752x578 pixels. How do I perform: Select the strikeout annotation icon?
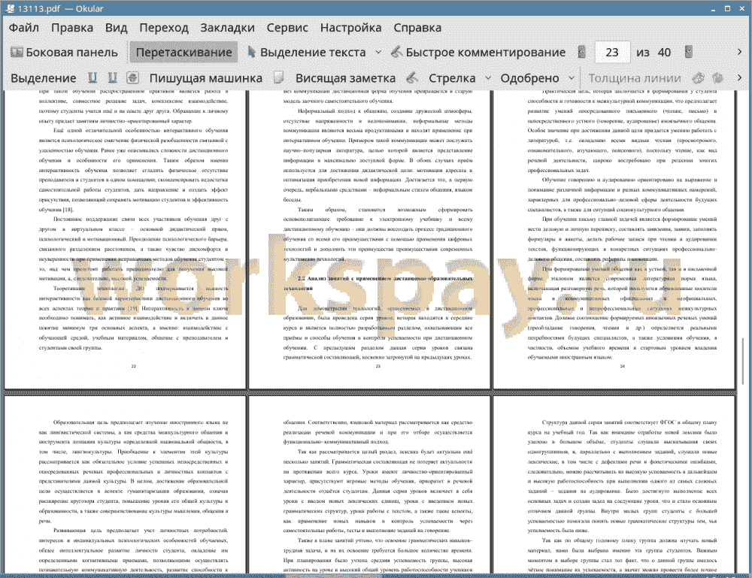pos(133,77)
